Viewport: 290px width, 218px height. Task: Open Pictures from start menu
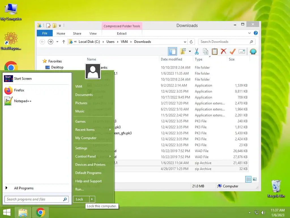pyautogui.click(x=81, y=103)
